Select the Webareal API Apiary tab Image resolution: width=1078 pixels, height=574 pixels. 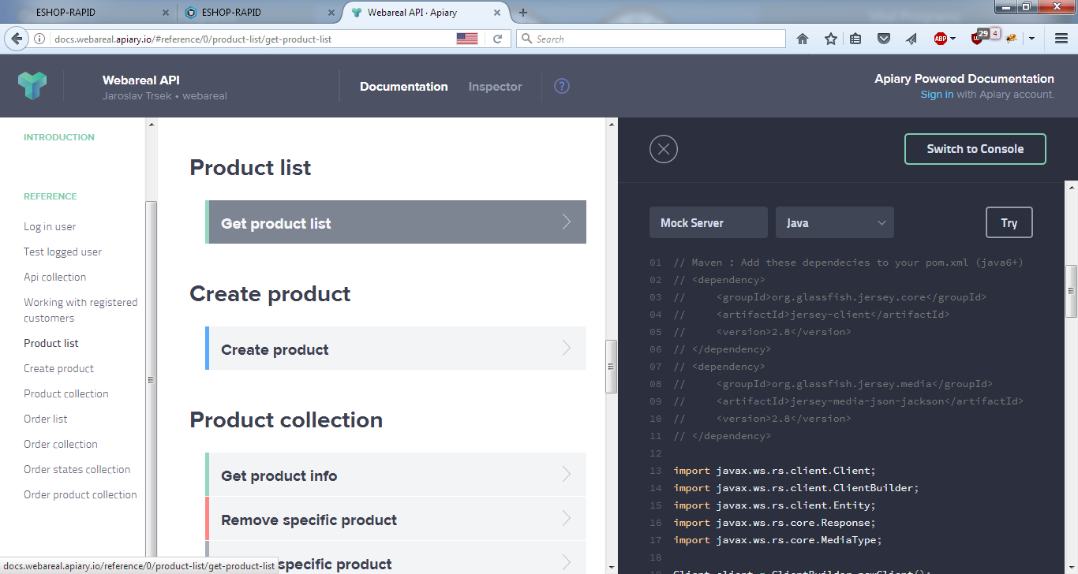[425, 13]
